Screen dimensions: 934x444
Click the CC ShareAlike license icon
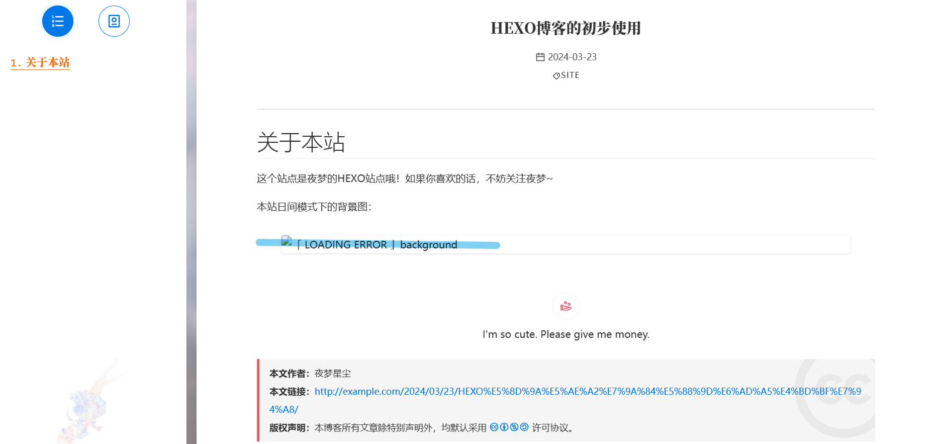click(x=524, y=427)
